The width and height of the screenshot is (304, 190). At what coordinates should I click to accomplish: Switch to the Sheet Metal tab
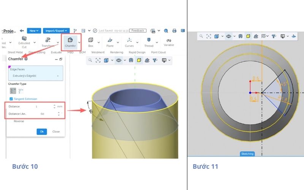click(15, 52)
